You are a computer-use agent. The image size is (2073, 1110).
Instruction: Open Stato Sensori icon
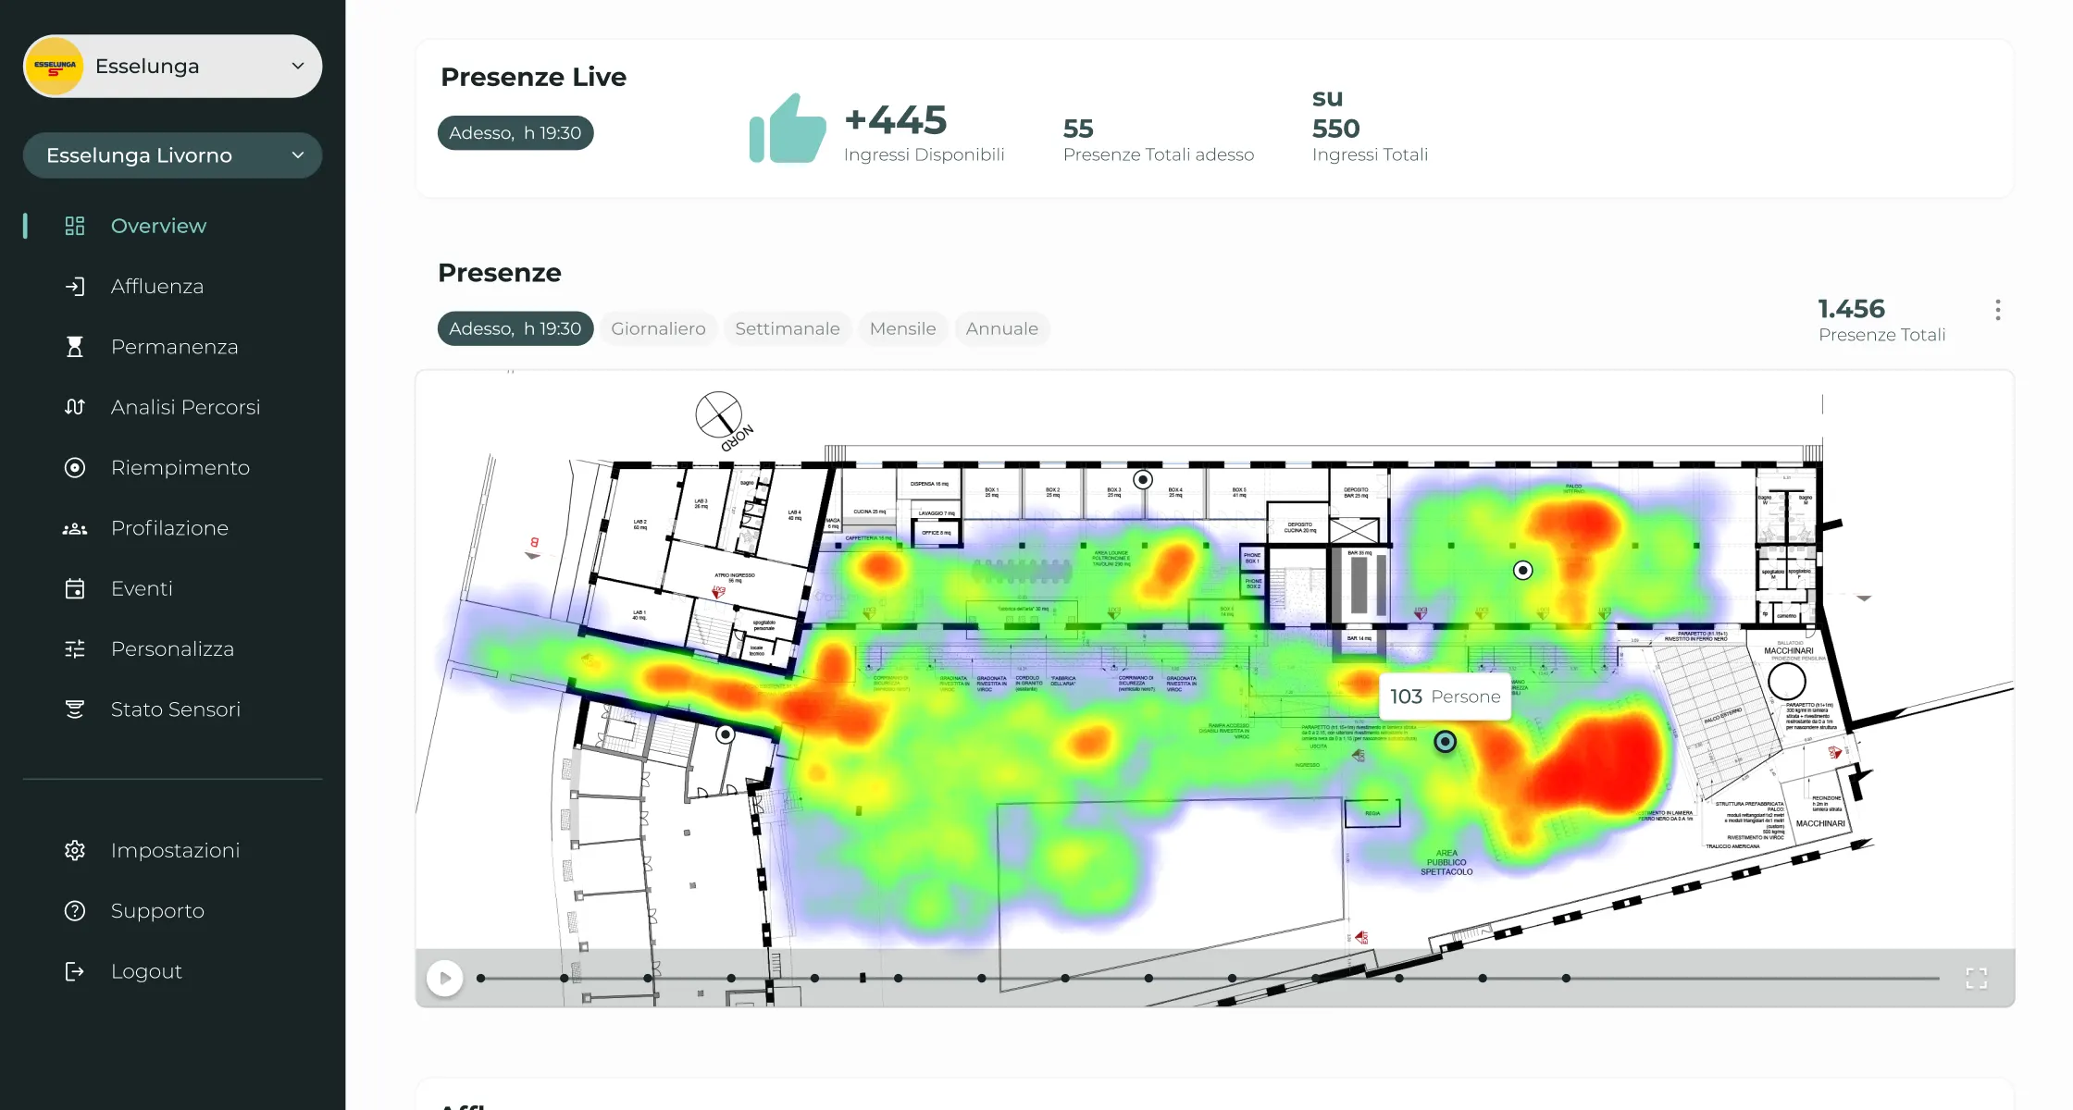75,709
